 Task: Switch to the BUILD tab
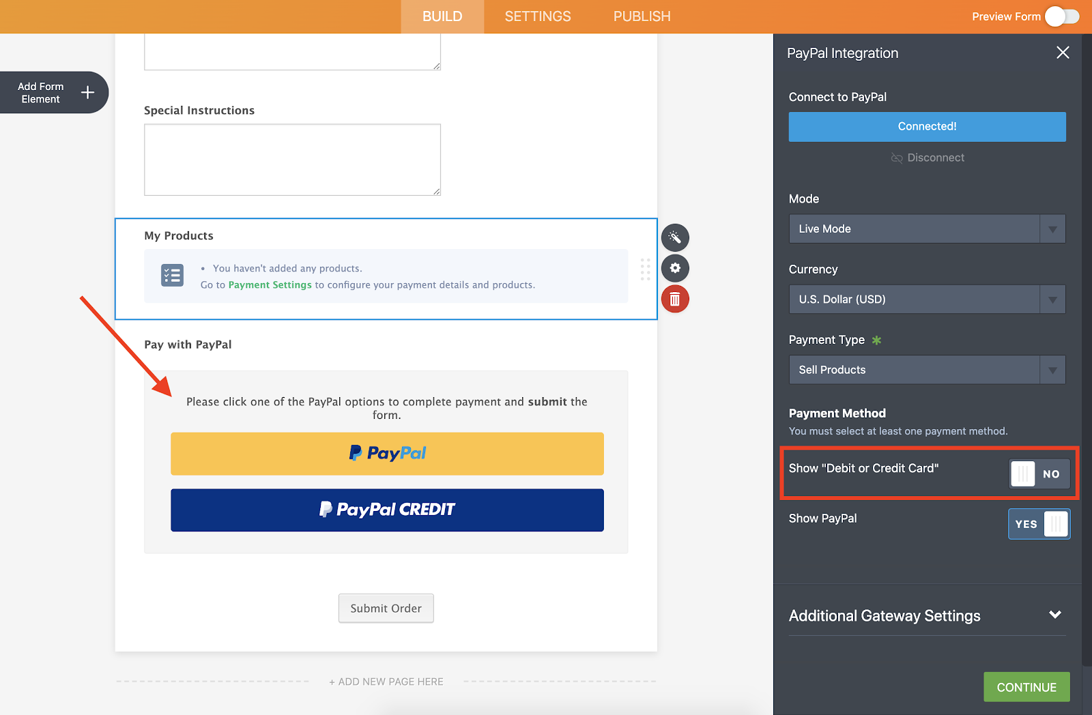[x=442, y=16]
